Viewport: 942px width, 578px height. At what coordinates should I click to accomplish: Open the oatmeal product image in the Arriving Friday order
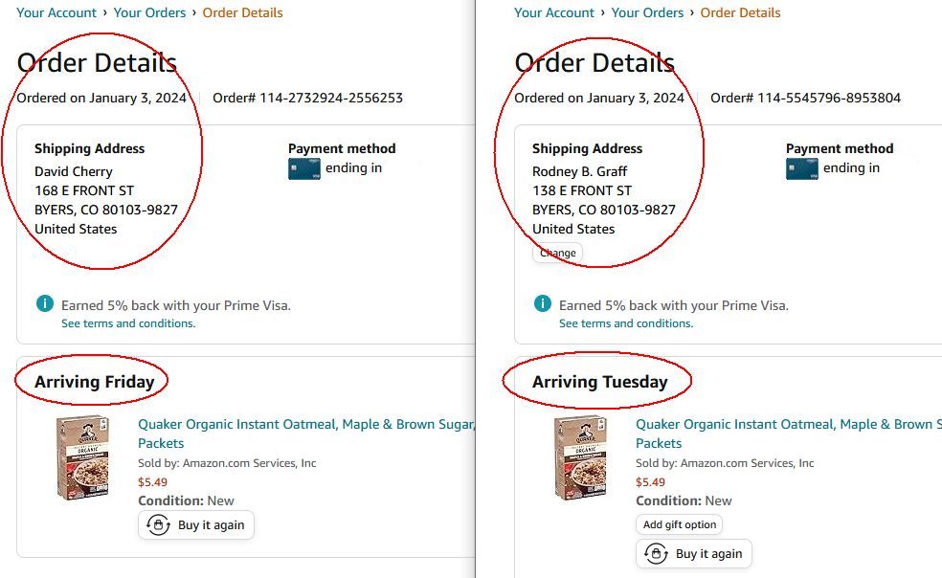[x=82, y=457]
